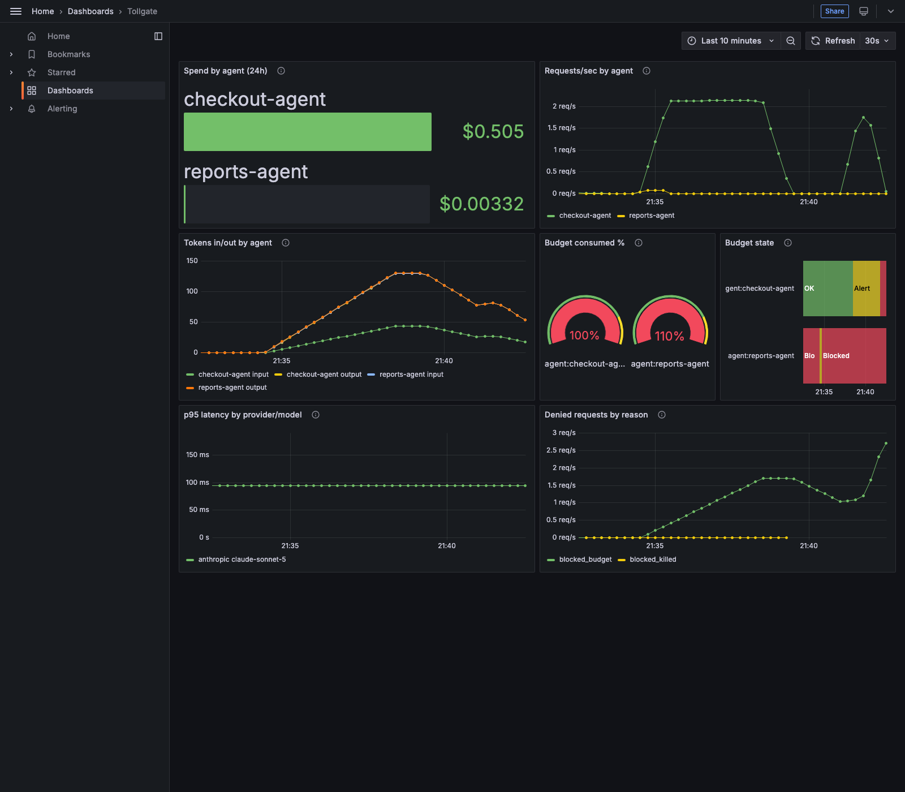905x792 pixels.
Task: Click the OK segment for checkout-agent
Action: [x=828, y=289]
